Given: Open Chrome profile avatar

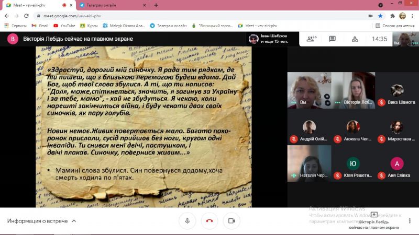Looking at the screenshot, I should coord(402,16).
